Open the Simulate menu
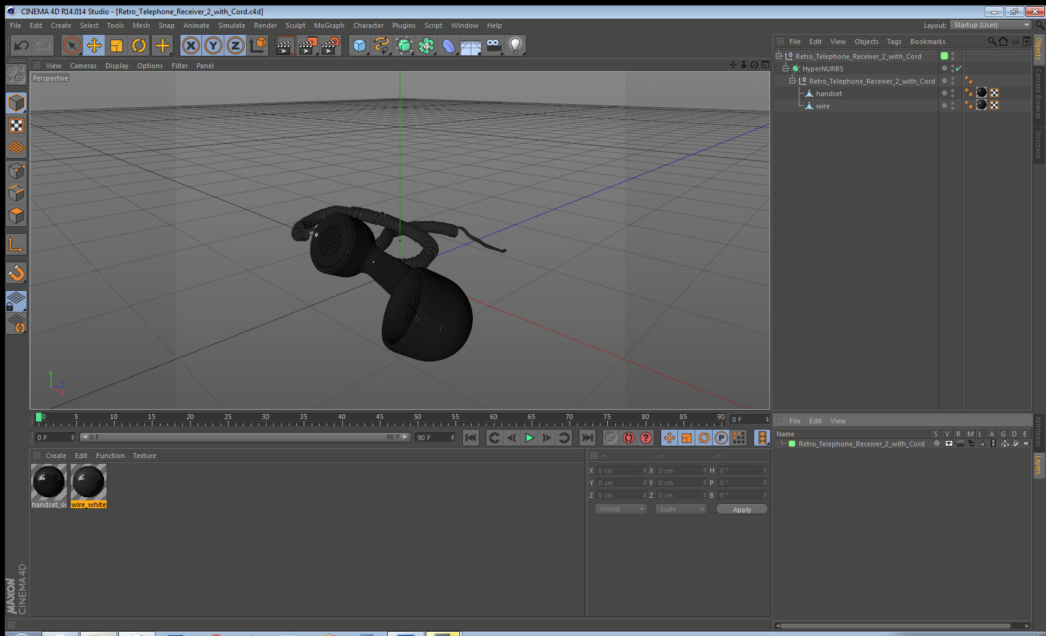This screenshot has height=636, width=1046. (x=232, y=25)
